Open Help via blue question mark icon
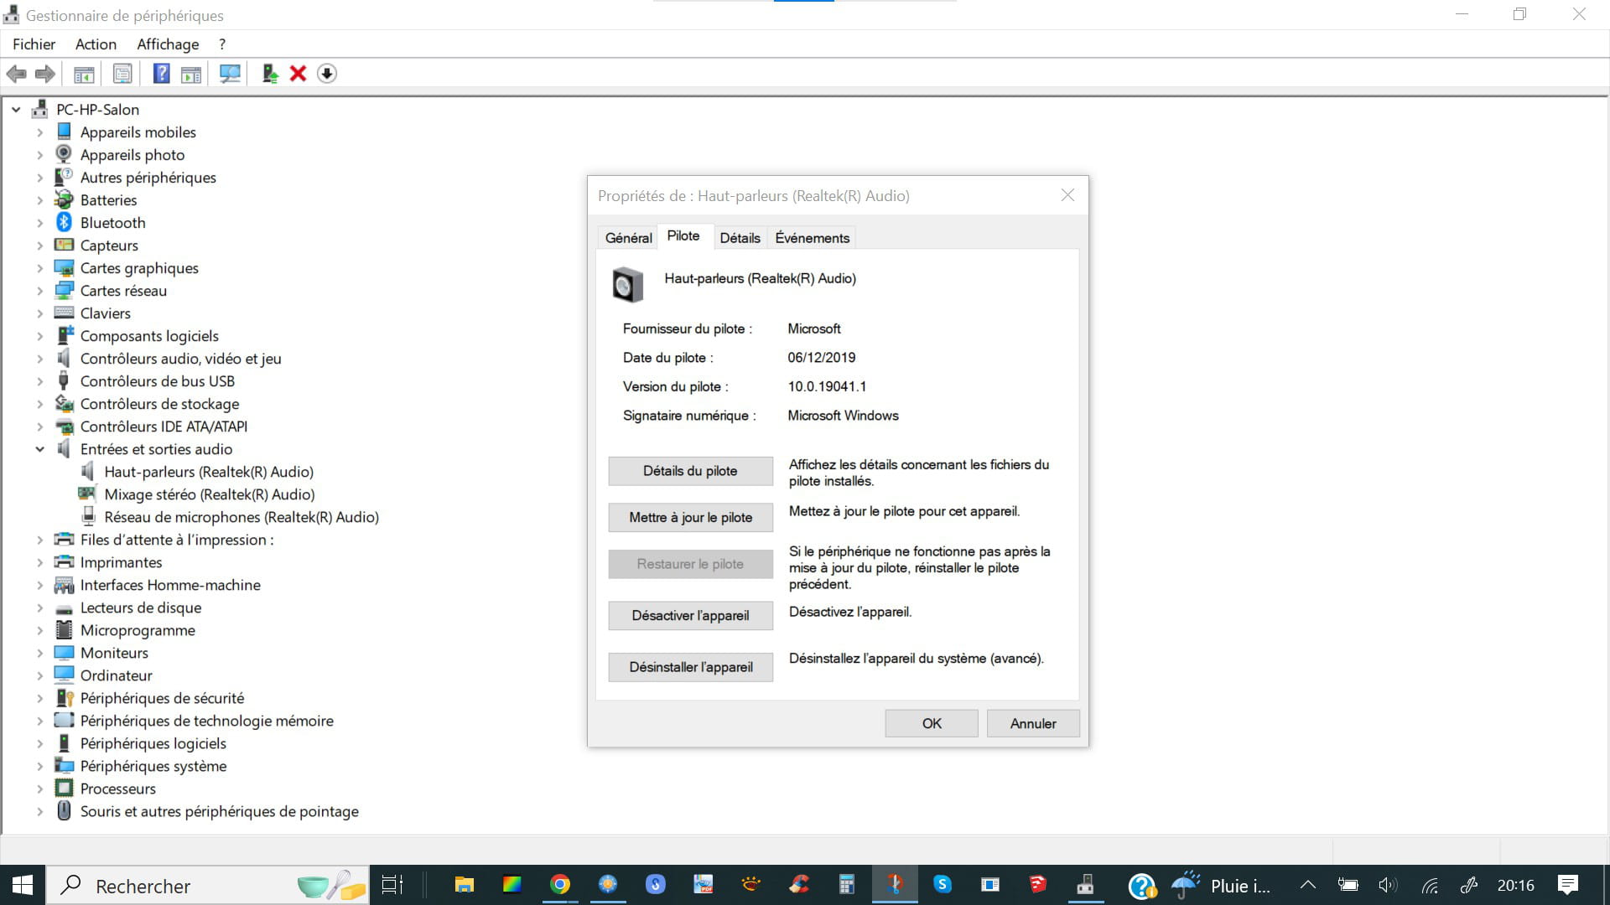The width and height of the screenshot is (1610, 905). tap(161, 74)
